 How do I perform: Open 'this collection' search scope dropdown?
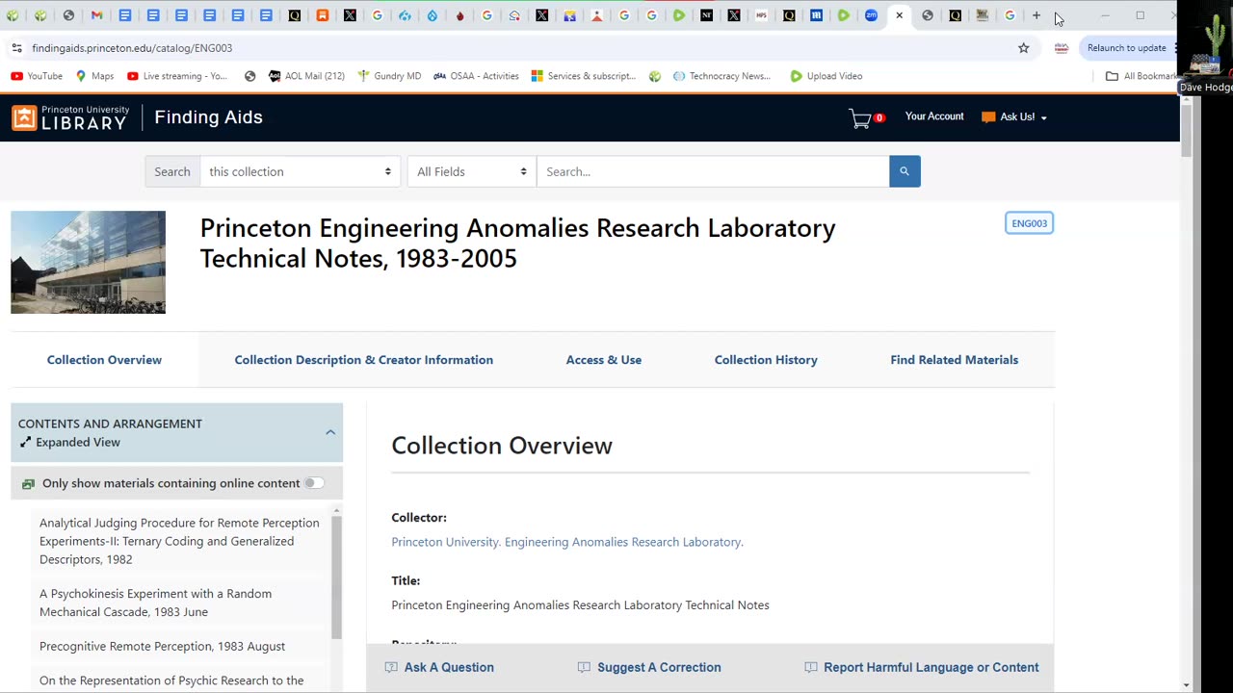pos(300,171)
